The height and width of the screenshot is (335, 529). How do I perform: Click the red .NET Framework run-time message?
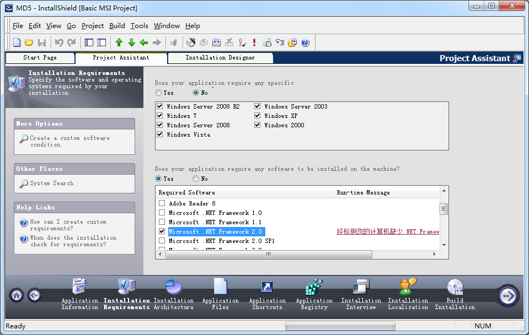(x=388, y=231)
